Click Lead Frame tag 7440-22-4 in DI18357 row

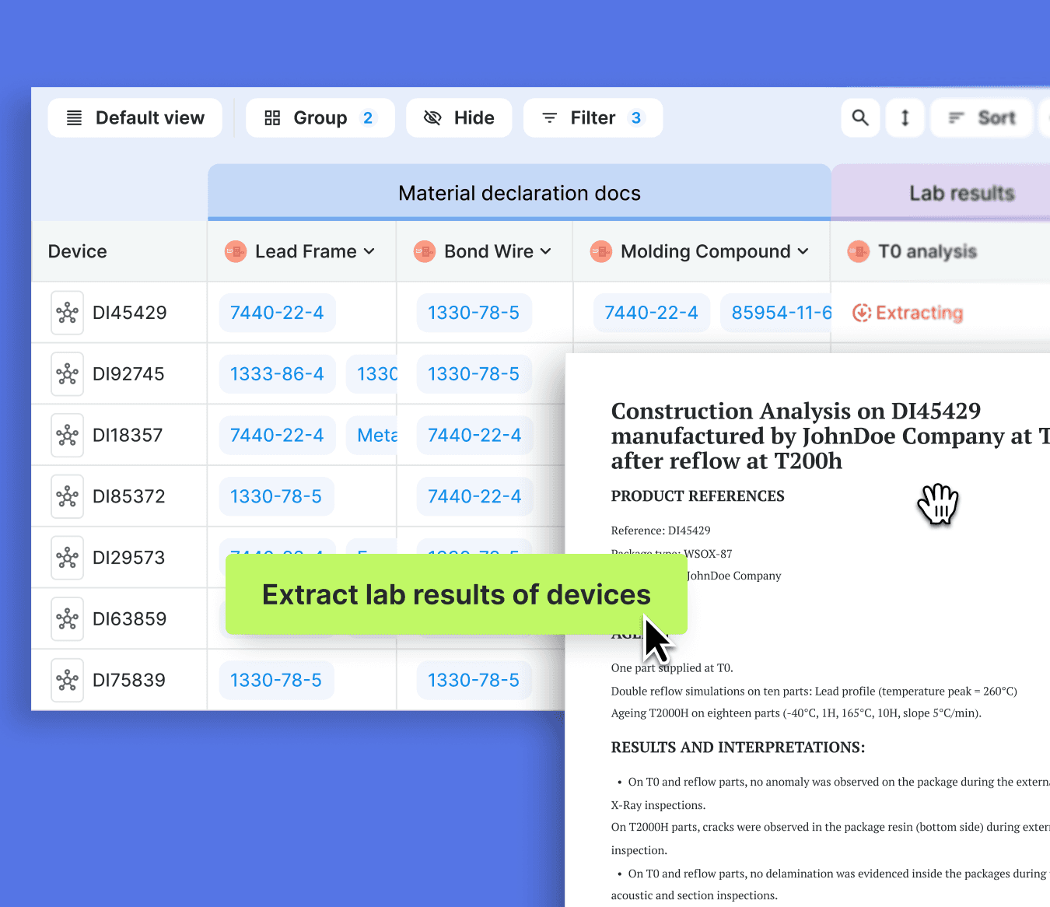tap(277, 436)
